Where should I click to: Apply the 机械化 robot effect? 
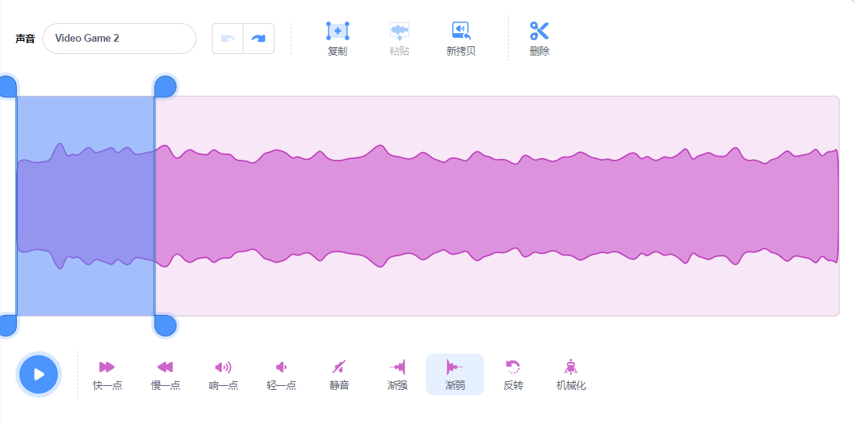coord(571,367)
